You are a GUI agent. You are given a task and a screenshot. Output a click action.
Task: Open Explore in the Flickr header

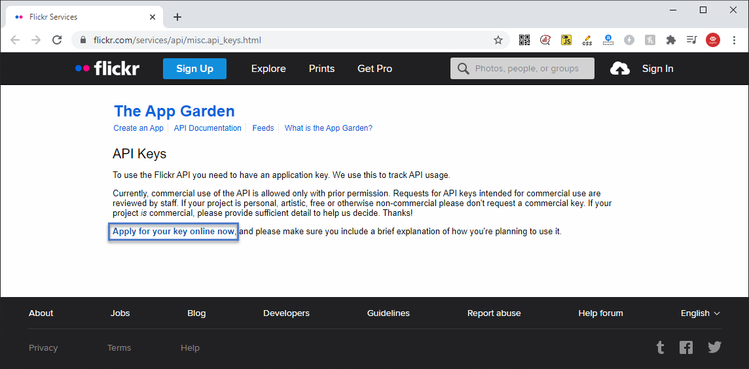point(268,69)
